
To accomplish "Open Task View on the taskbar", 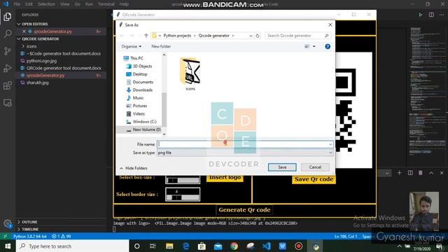I will [x=153, y=246].
